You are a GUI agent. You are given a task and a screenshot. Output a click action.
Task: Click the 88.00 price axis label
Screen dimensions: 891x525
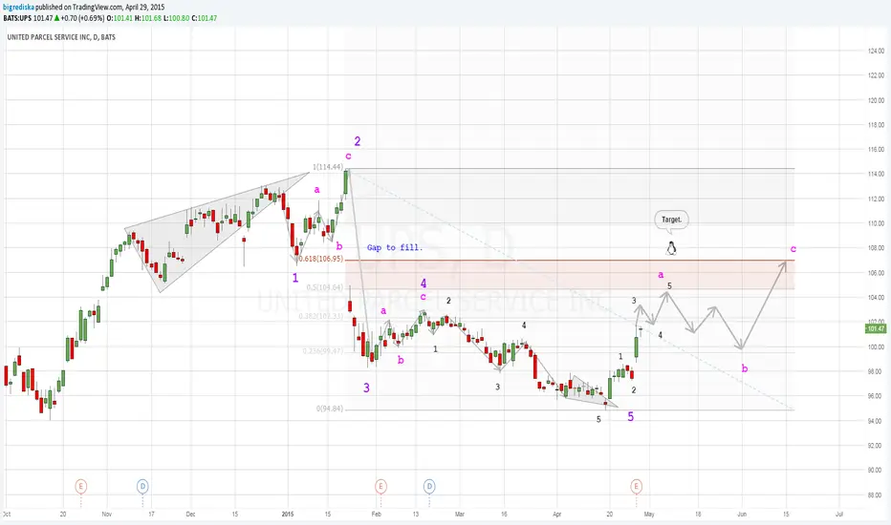coord(876,494)
